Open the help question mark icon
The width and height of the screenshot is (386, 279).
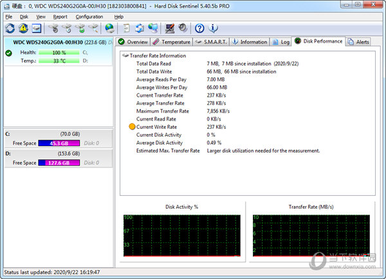tap(199, 28)
